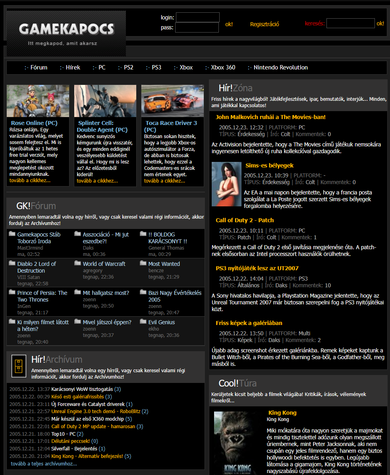Viewport: 390px width, 475px height.
Task: Open the Splinter Cell Double Agent thumbnail
Action: [105, 101]
